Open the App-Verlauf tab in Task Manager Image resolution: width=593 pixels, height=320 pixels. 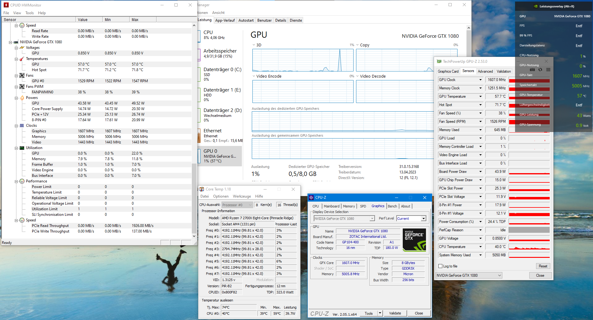click(x=225, y=20)
